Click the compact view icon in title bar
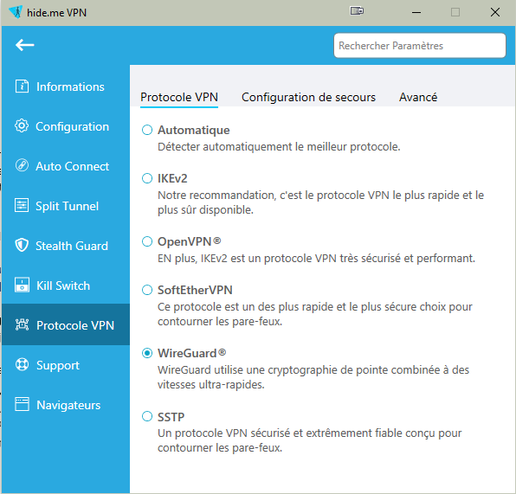Image resolution: width=516 pixels, height=494 pixels. 357,11
